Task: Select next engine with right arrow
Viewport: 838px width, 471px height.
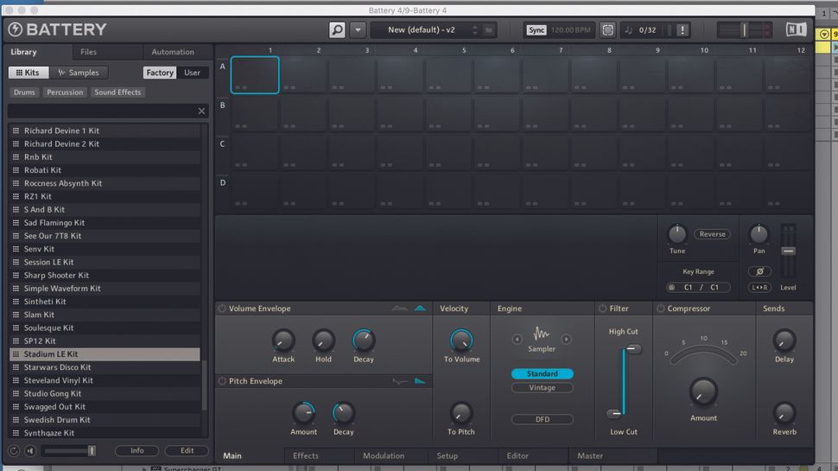Action: click(566, 339)
